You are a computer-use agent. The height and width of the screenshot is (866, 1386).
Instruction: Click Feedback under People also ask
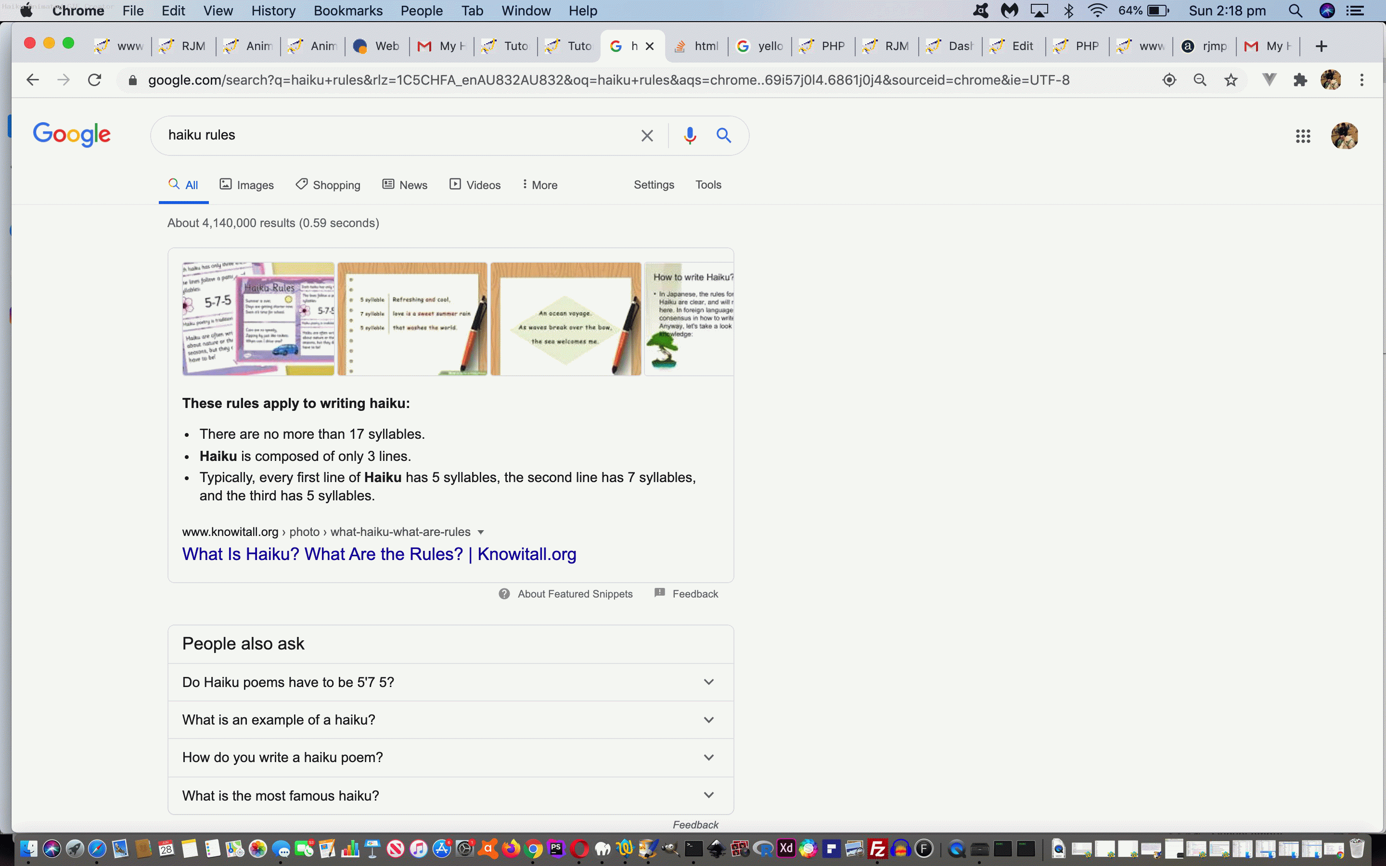(695, 825)
